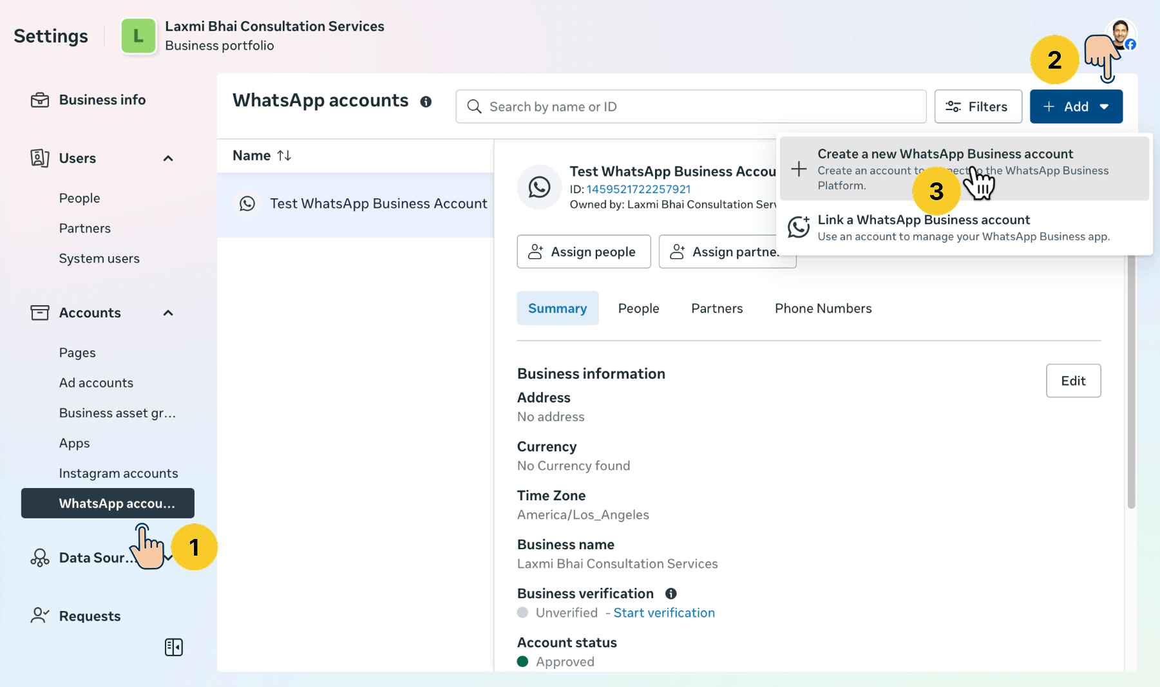This screenshot has height=687, width=1160.
Task: Switch to the Partners tab
Action: [x=717, y=308]
